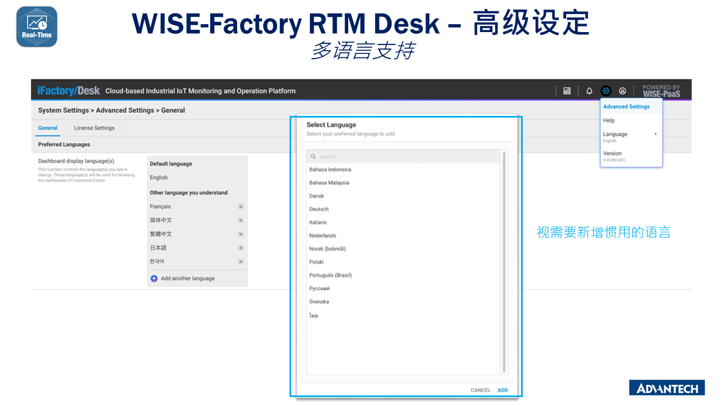Click the CANCEL button in dialog
The height and width of the screenshot is (405, 721).
[x=480, y=390]
